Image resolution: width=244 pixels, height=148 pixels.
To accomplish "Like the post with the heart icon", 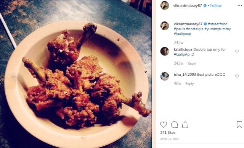I will (x=164, y=125).
